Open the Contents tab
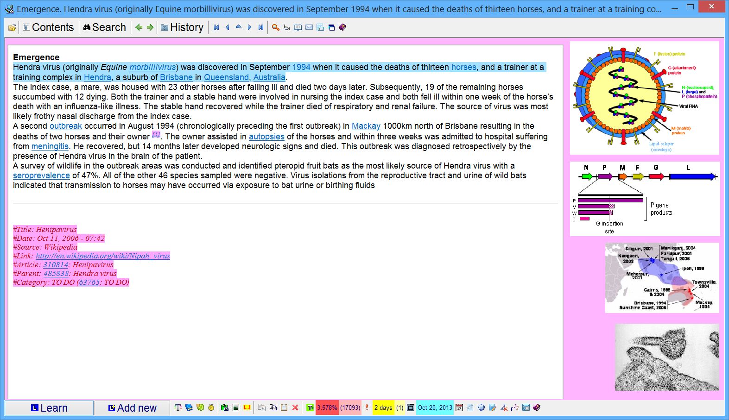This screenshot has height=420, width=729. pos(48,27)
